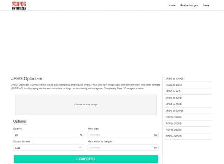Open the JPEG to 1KB link
The width and height of the screenshot is (224, 164).
click(x=173, y=91)
